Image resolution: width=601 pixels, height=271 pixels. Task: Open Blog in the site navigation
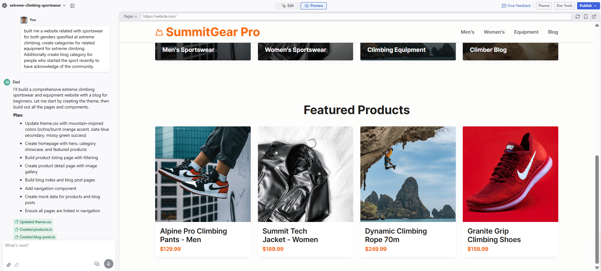click(553, 32)
